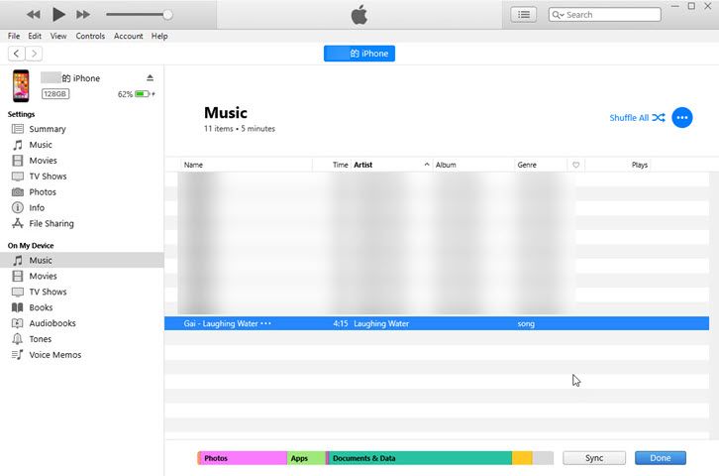Click Laughing Water artist cell

coord(381,323)
